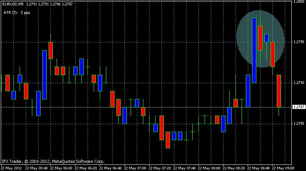
Task: Click the 1.2800 price scale label
Action: [299, 2]
